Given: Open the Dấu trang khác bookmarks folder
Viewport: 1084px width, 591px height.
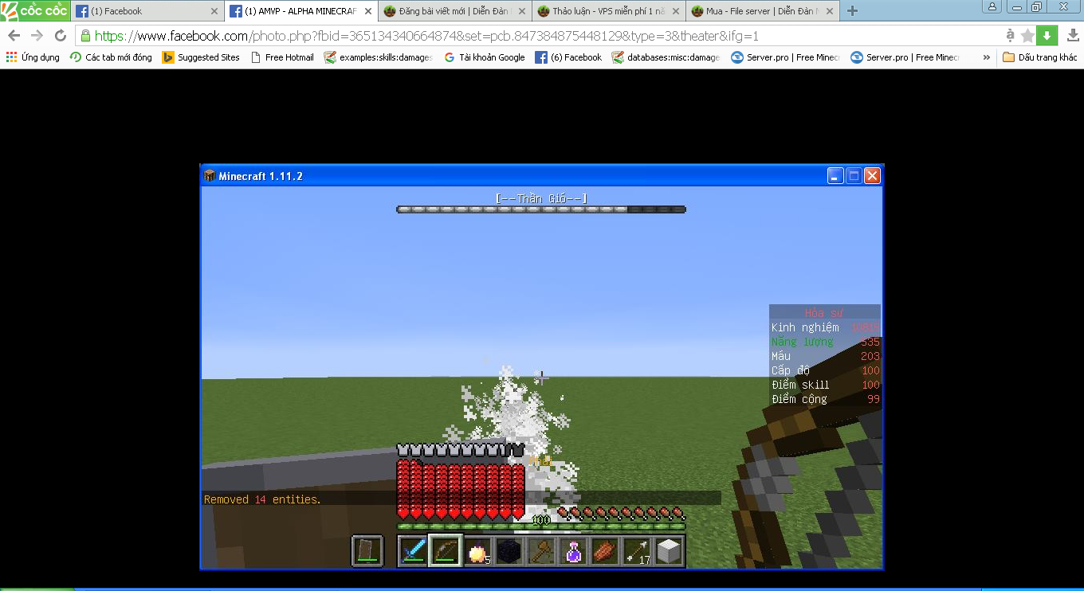Looking at the screenshot, I should [1040, 57].
